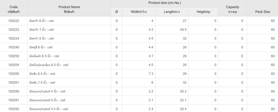The height and width of the screenshot is (112, 278).
Task: Click width value 4.4 cell
Action: pos(139,47)
